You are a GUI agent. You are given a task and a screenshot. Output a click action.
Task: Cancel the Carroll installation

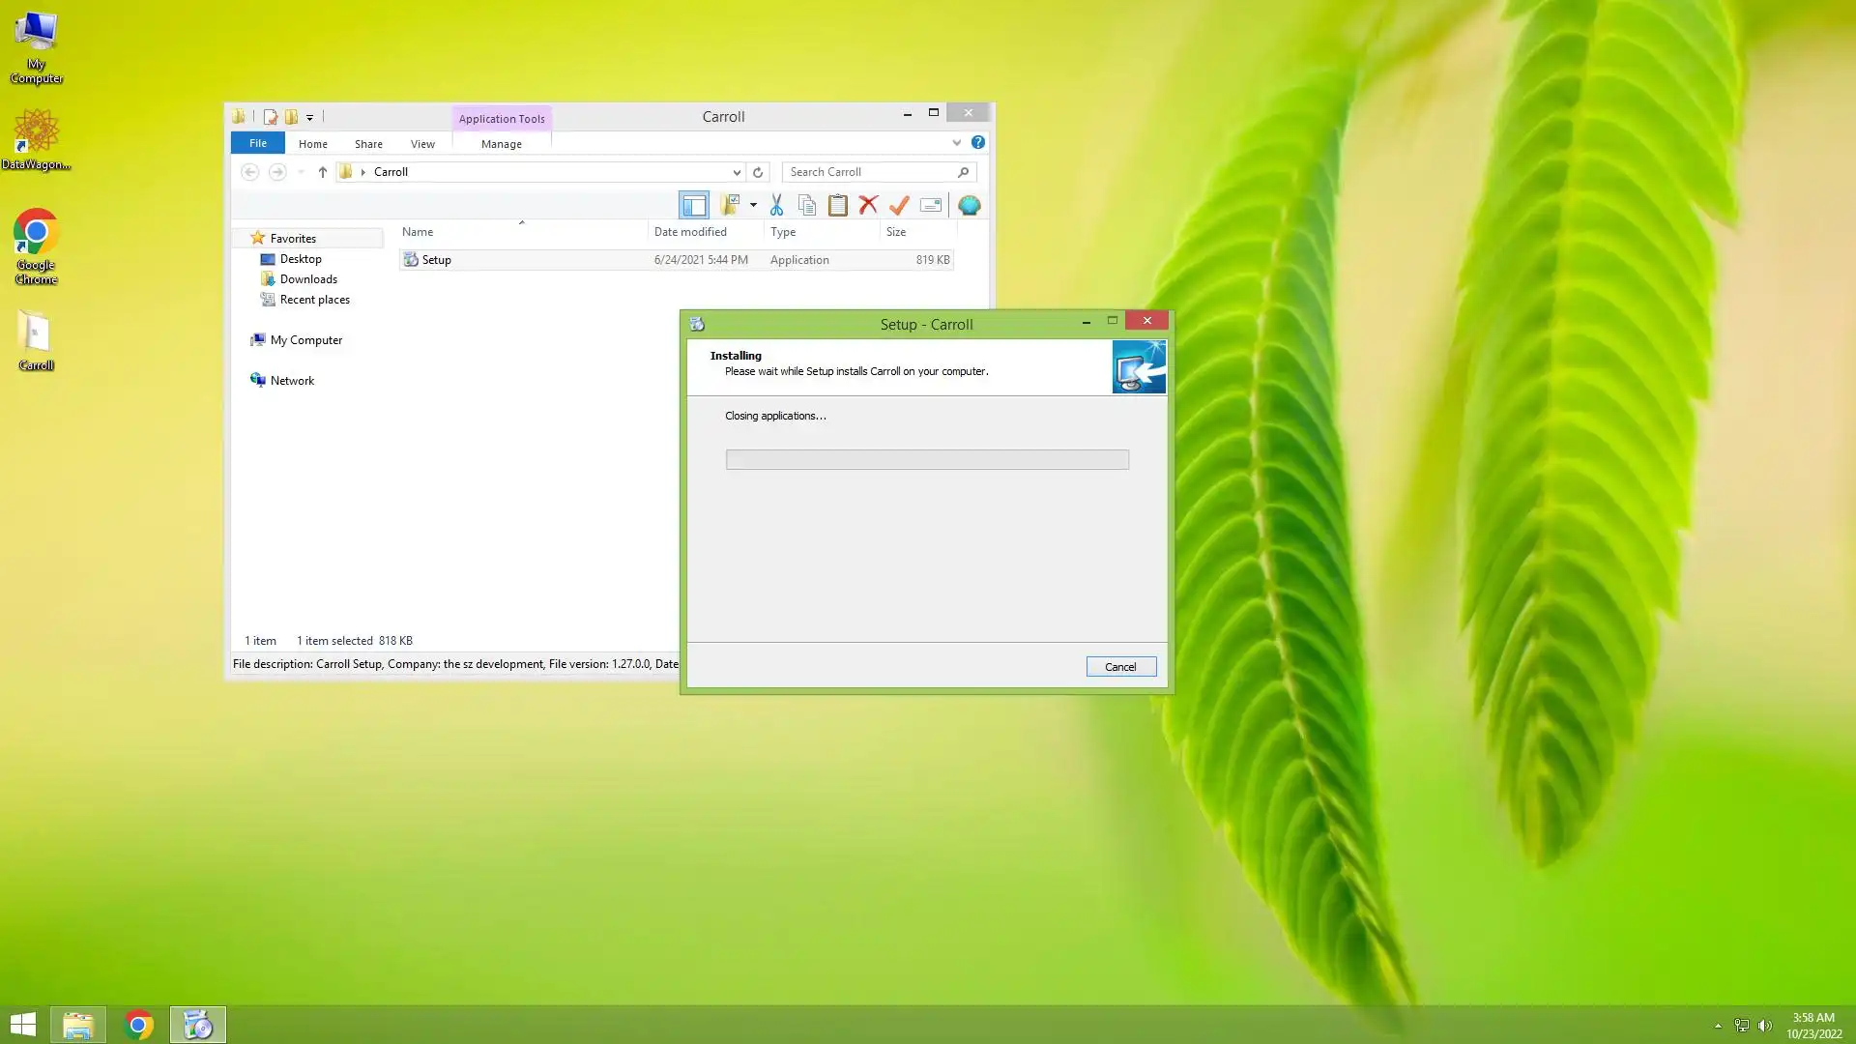[x=1120, y=666]
